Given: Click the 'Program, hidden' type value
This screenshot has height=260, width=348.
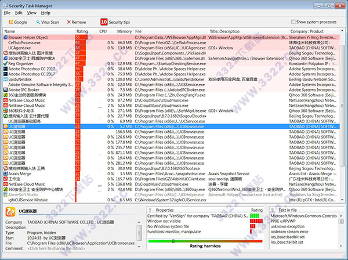Looking at the screenshot, I should click(42, 233).
